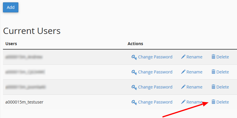Click pencil icon in second user row
Viewport: 237px width, 118px height.
pos(183,72)
